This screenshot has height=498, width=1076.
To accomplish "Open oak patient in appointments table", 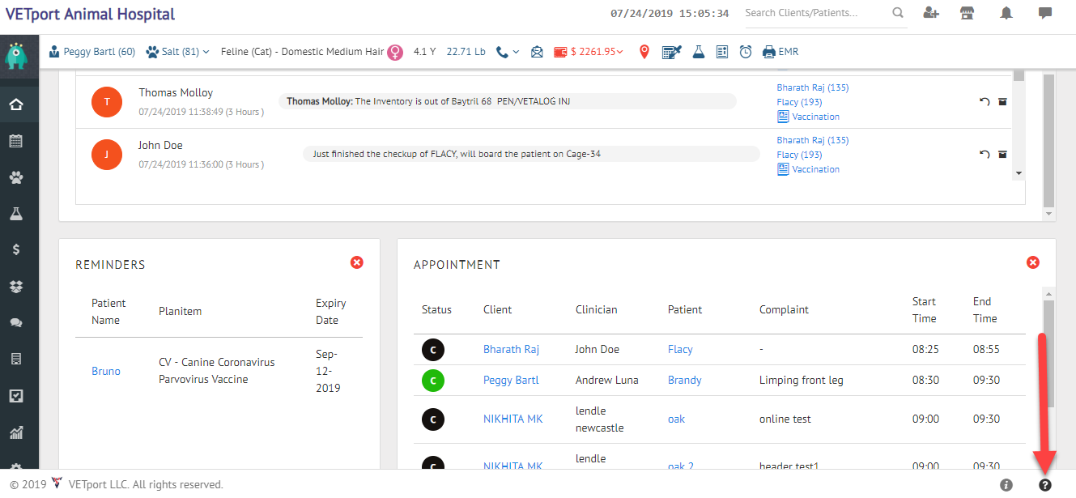I will click(x=676, y=419).
